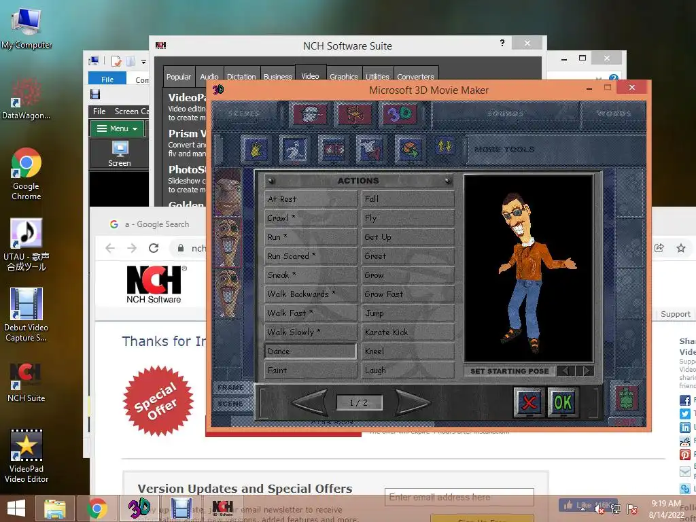Click the save floppy icon in Debut

[95, 94]
